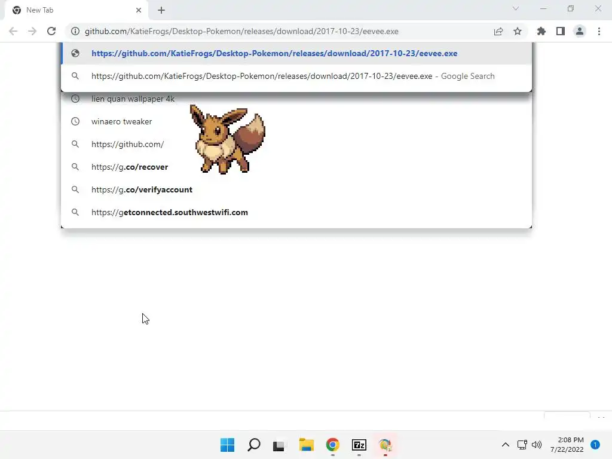Click the browser Forward arrow

click(x=32, y=31)
